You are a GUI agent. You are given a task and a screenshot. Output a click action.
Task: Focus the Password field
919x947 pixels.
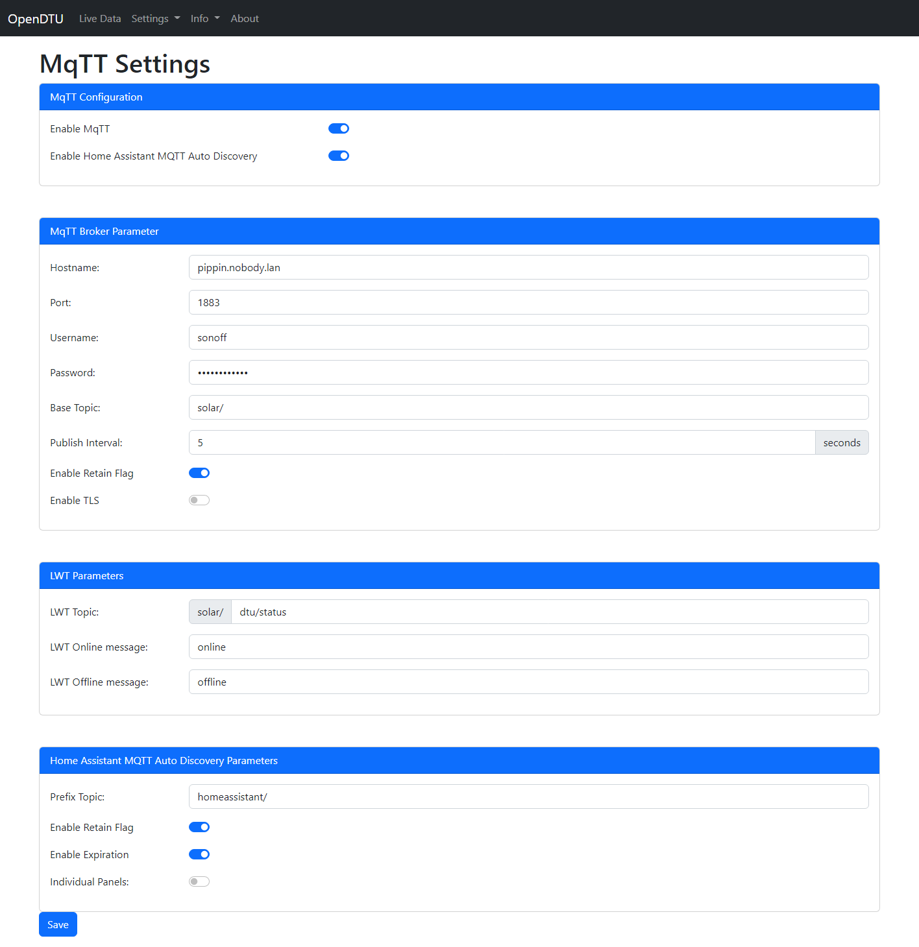coord(528,372)
